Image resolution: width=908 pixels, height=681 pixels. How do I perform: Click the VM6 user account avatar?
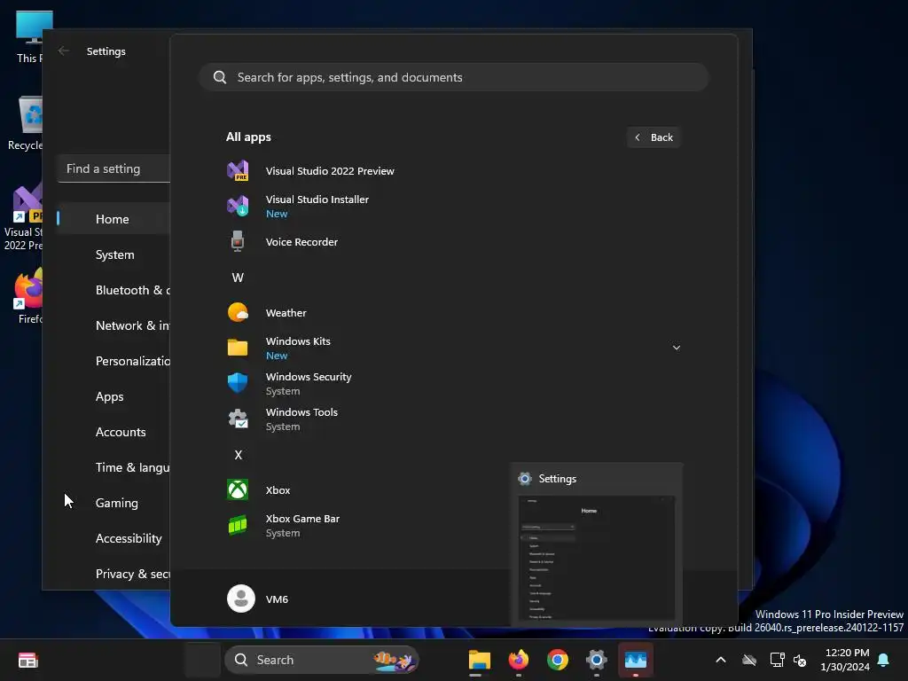point(241,599)
